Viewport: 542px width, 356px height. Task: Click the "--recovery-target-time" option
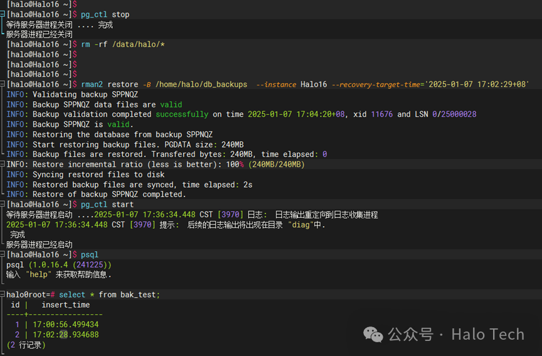(x=376, y=84)
